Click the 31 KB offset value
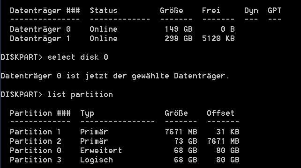The height and width of the screenshot is (168, 301). pos(228,132)
